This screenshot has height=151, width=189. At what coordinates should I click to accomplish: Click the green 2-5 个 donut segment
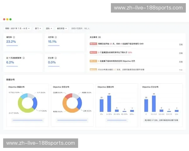click(22, 105)
